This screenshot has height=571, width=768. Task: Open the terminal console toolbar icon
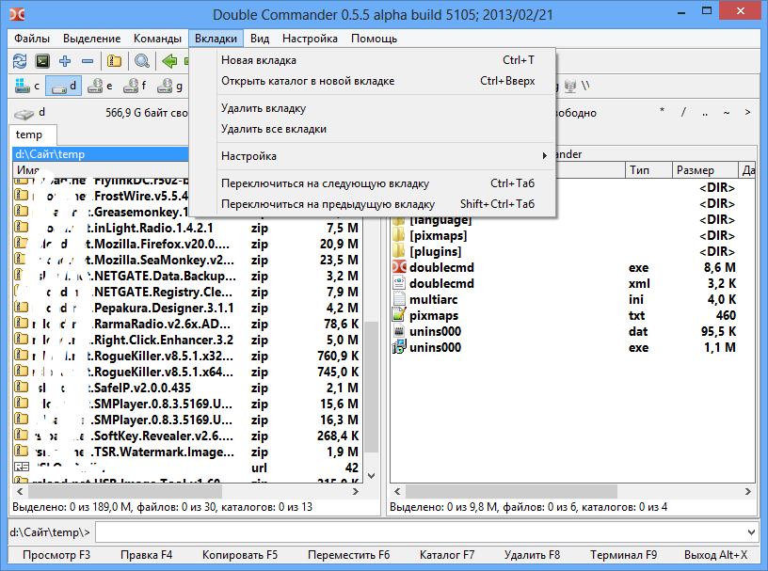click(42, 61)
